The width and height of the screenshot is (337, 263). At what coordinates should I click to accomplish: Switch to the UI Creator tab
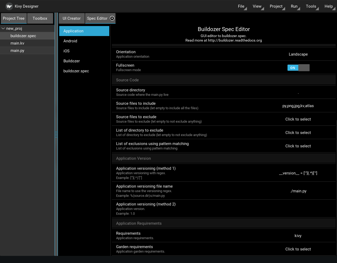pyautogui.click(x=72, y=18)
